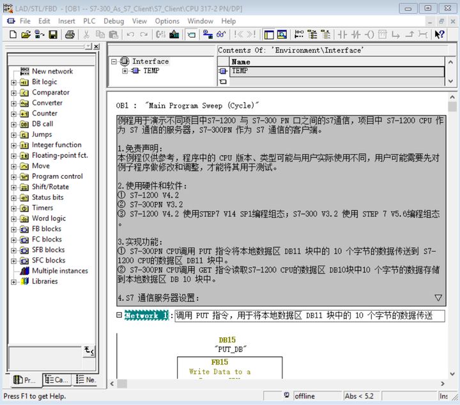Click the Network 1 comment field
The height and width of the screenshot is (405, 460).
(x=309, y=316)
